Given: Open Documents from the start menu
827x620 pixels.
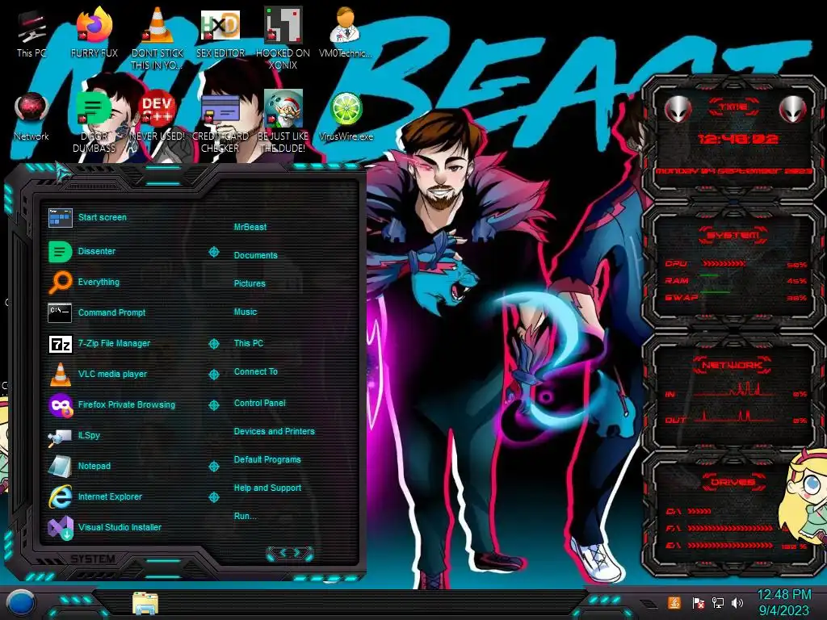Looking at the screenshot, I should (255, 255).
